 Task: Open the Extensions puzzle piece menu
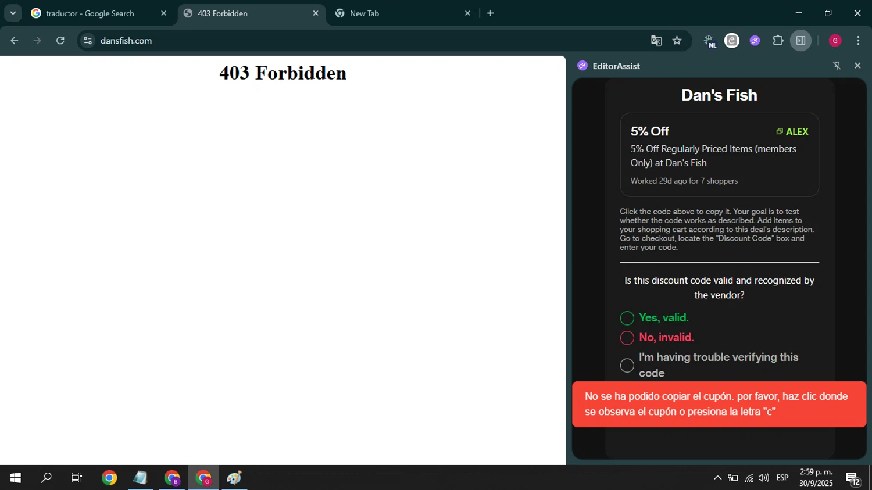[x=778, y=41]
